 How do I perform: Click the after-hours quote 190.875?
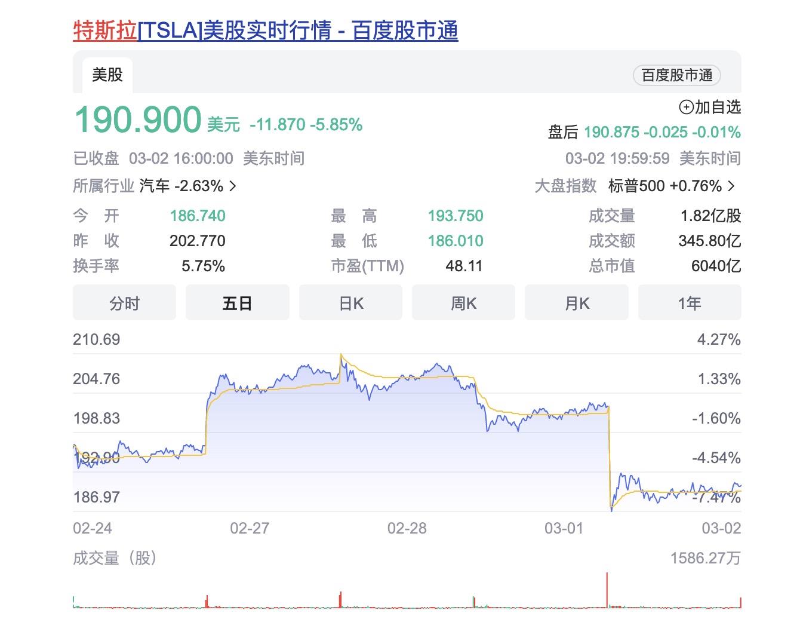[x=611, y=132]
